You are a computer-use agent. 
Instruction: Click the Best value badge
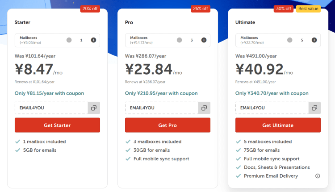pos(308,9)
